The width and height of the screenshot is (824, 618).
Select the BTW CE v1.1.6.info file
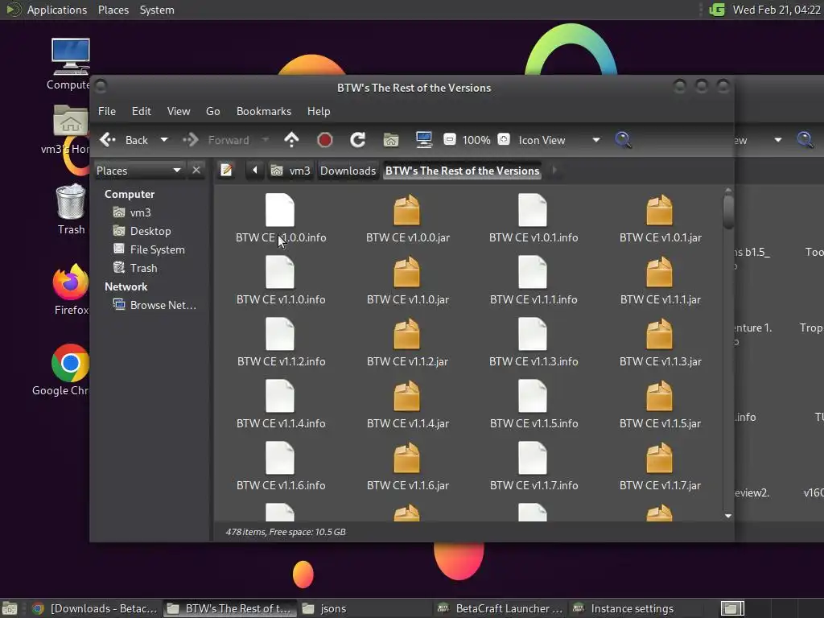tap(281, 467)
